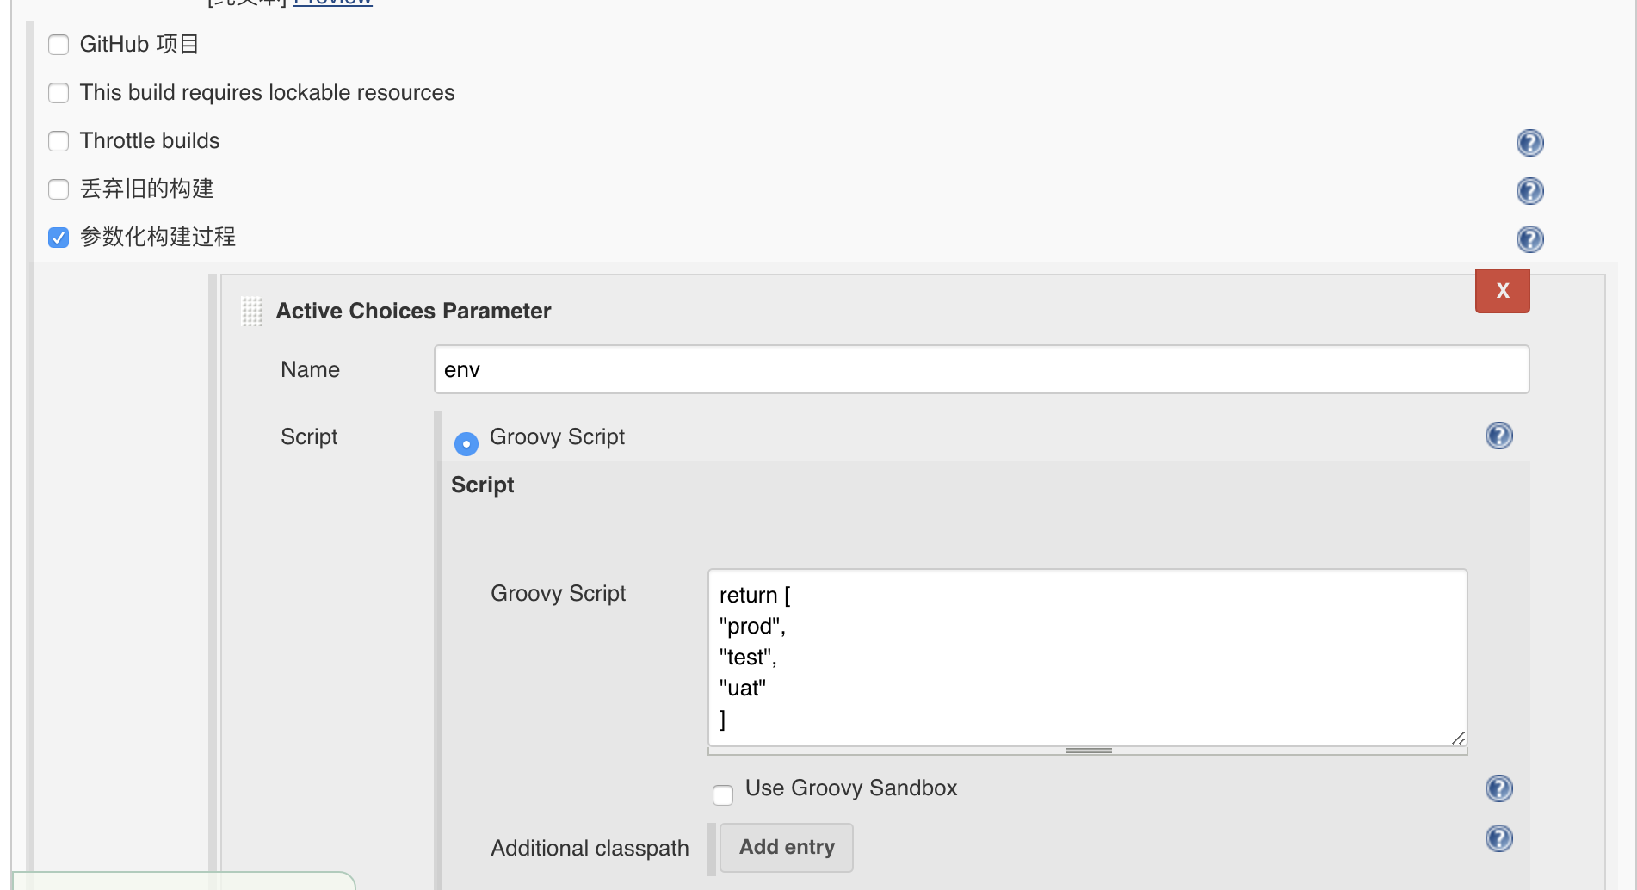Click the bold Script section heading
Viewport: 1637px width, 890px height.
(x=482, y=485)
